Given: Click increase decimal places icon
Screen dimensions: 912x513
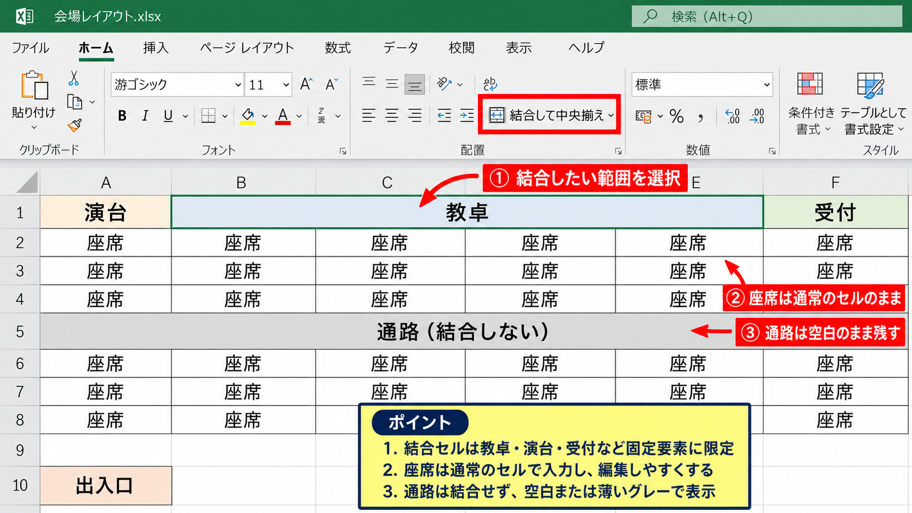Looking at the screenshot, I should pyautogui.click(x=732, y=116).
